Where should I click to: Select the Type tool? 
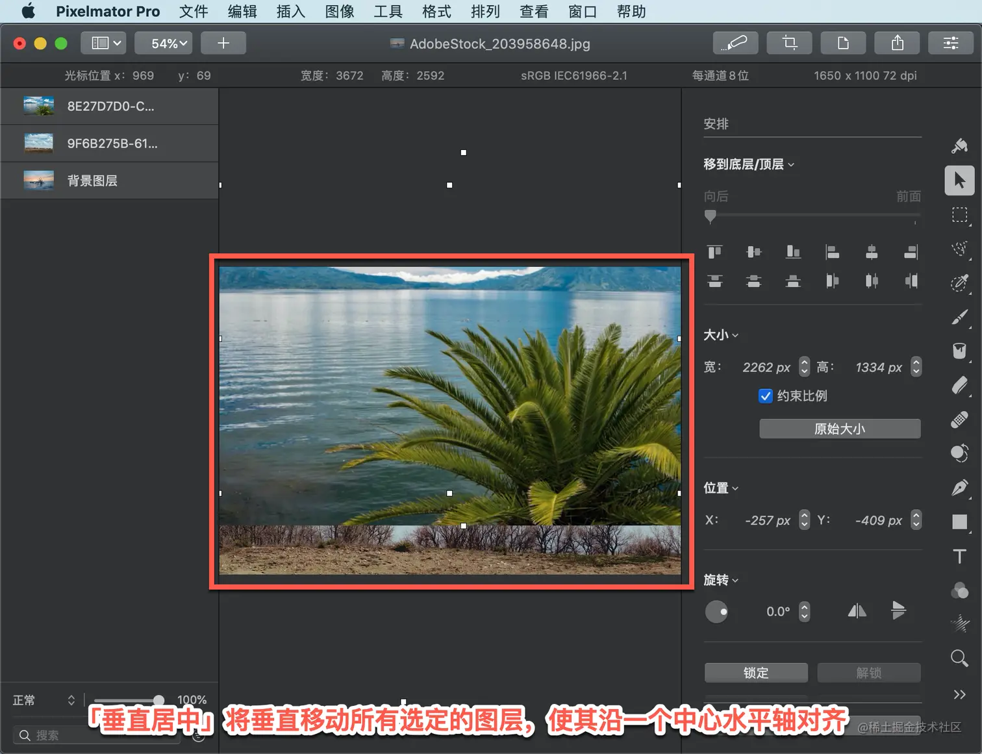pyautogui.click(x=959, y=556)
